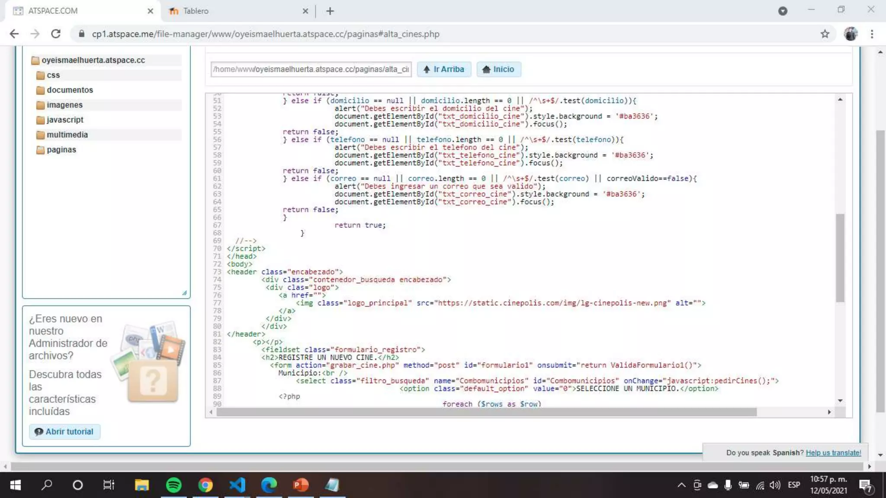Open Chrome's three-dot menu
The image size is (886, 498).
(872, 34)
